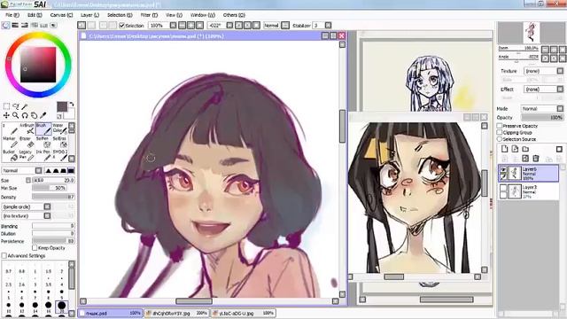
Task: Open the Stabilizer value dropdown
Action: 328,26
